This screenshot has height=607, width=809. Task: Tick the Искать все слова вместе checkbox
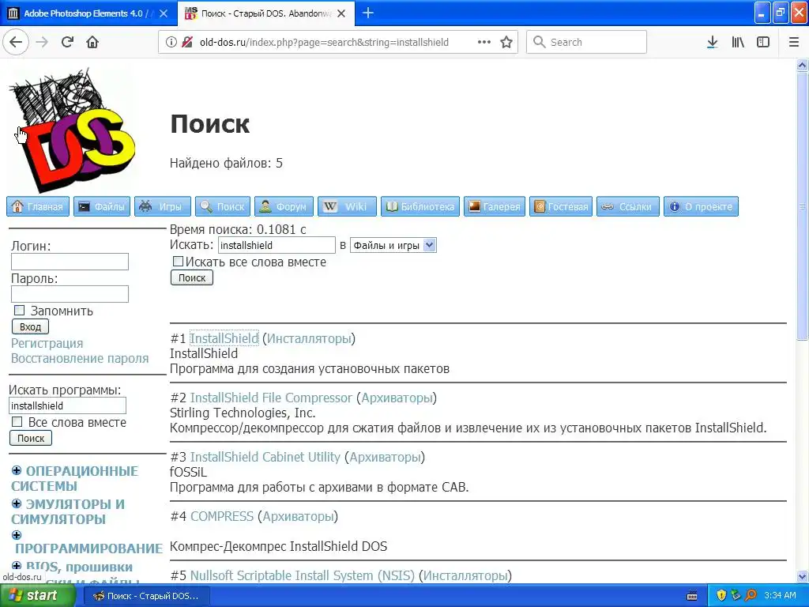pos(178,262)
